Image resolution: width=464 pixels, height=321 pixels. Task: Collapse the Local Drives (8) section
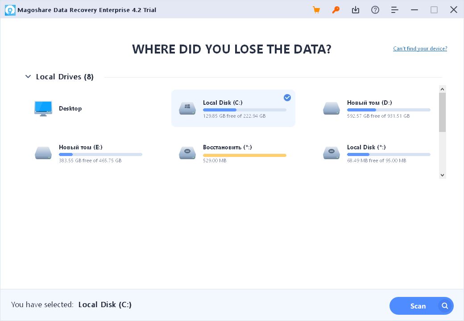click(x=27, y=76)
